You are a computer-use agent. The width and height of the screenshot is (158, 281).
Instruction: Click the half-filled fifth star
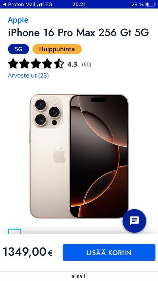pos(59,64)
